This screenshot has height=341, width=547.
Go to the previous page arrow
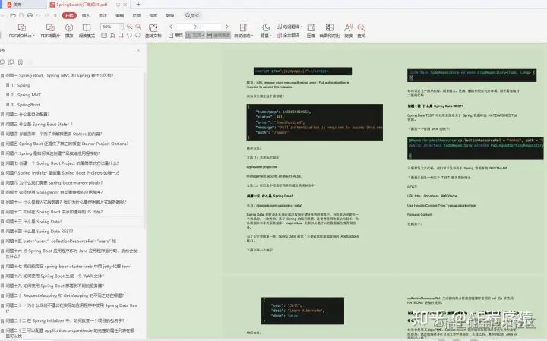tap(171, 27)
